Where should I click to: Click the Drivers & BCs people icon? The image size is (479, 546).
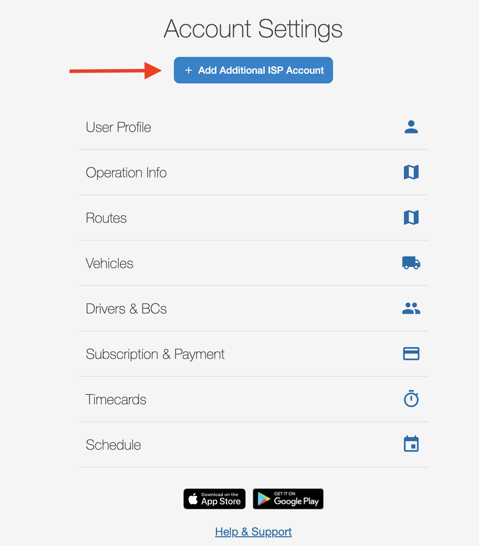(411, 309)
